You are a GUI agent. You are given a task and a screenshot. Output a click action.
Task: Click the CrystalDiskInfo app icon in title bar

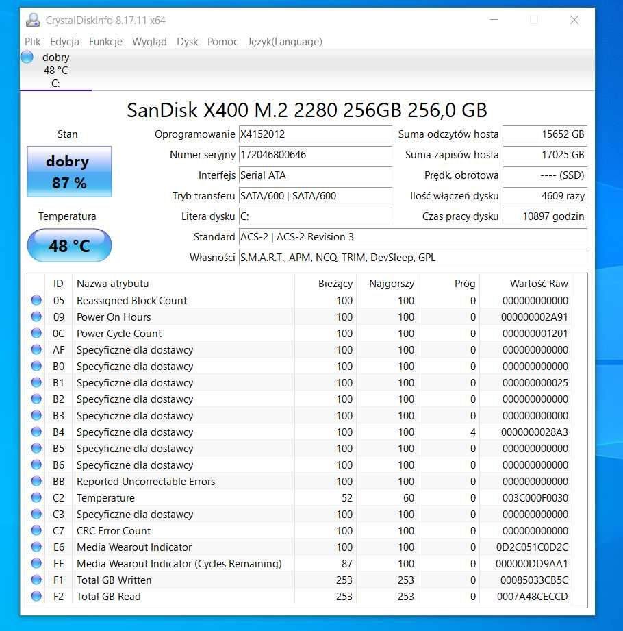(x=33, y=20)
